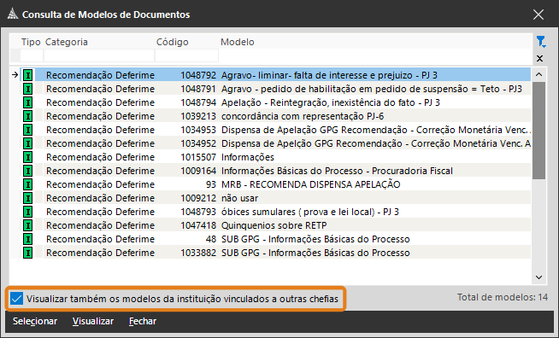Select model 'Dispensa de Apelção GPG Recomendação'

tap(376, 143)
